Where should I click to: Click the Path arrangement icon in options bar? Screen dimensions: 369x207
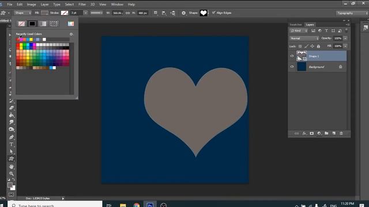point(173,13)
